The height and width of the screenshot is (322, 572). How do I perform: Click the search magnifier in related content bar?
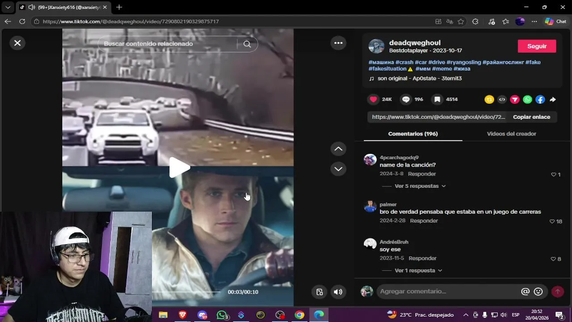coord(247,44)
